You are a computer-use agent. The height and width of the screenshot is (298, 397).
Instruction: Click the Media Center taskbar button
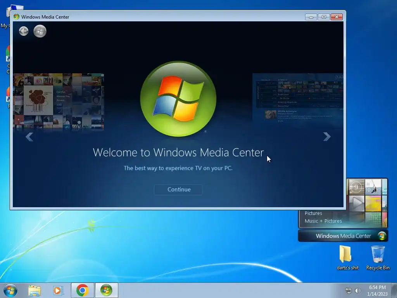click(x=106, y=290)
